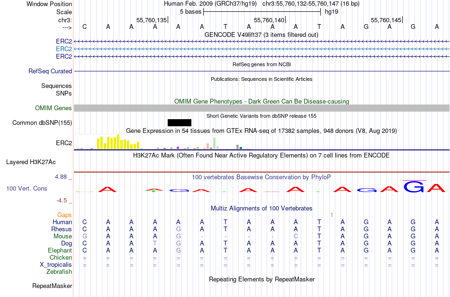Select the Zebrafish species row label
The width and height of the screenshot is (450, 297).
(x=59, y=271)
